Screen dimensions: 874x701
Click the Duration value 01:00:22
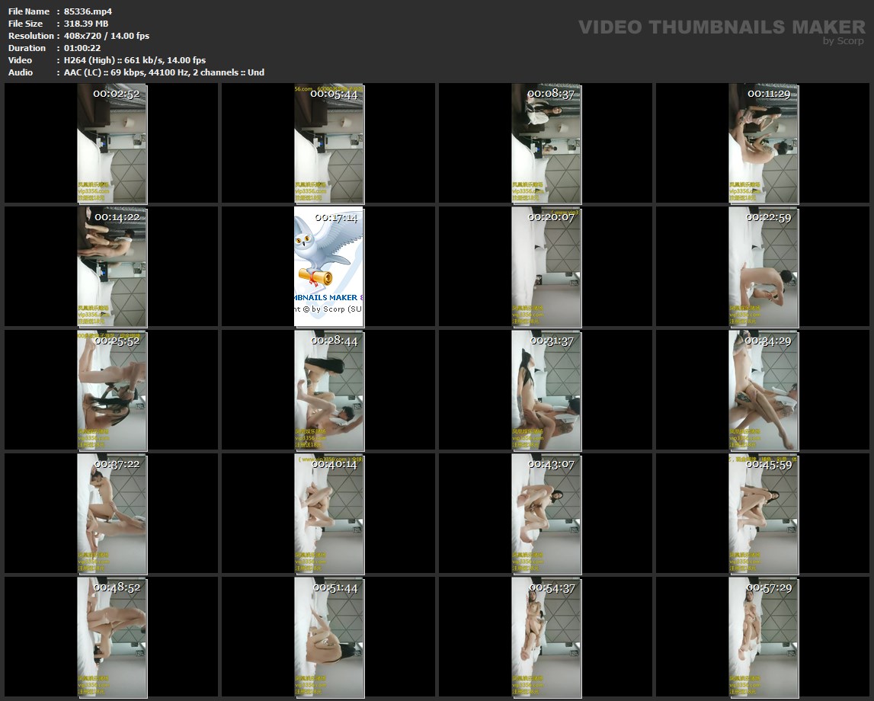tap(82, 48)
